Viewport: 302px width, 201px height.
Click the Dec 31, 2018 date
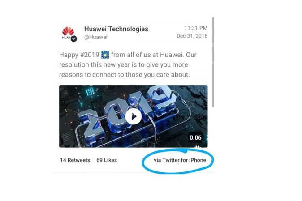(x=192, y=36)
